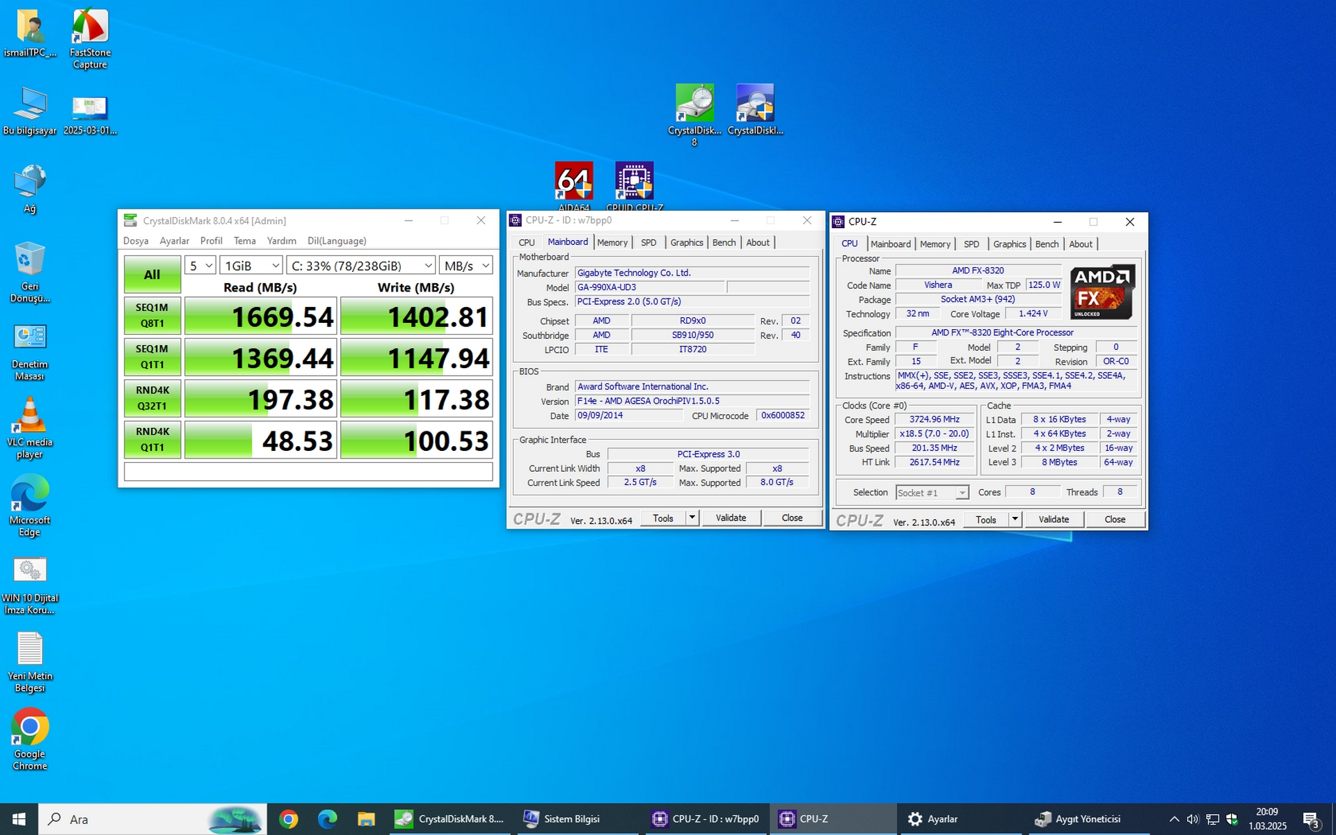Select the Microsoft Edge desktop shortcut
Viewport: 1336px width, 835px height.
pos(30,506)
